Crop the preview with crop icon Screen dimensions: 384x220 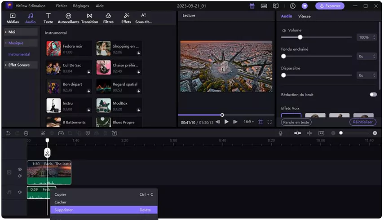point(260,122)
